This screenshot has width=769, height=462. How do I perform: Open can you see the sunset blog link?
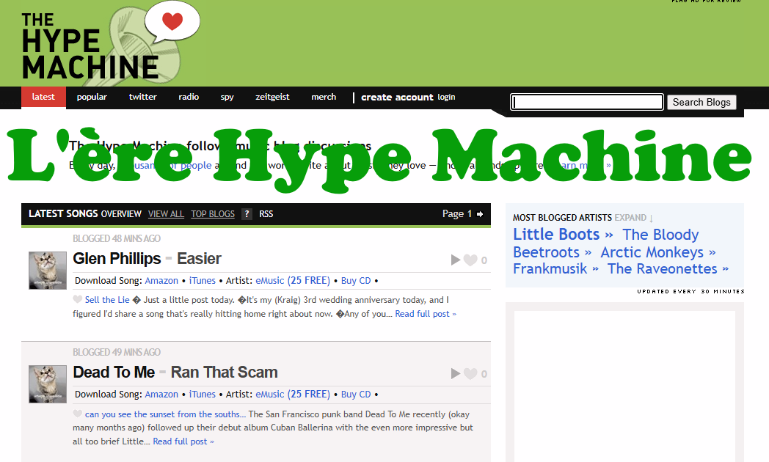coord(165,414)
